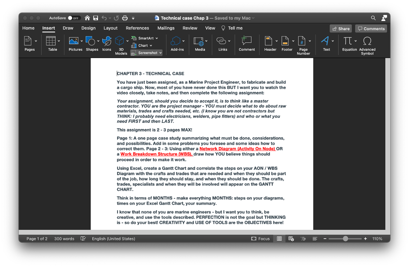Enable Focus mode in status bar
Screen dimensions: 409x267
(x=260, y=239)
